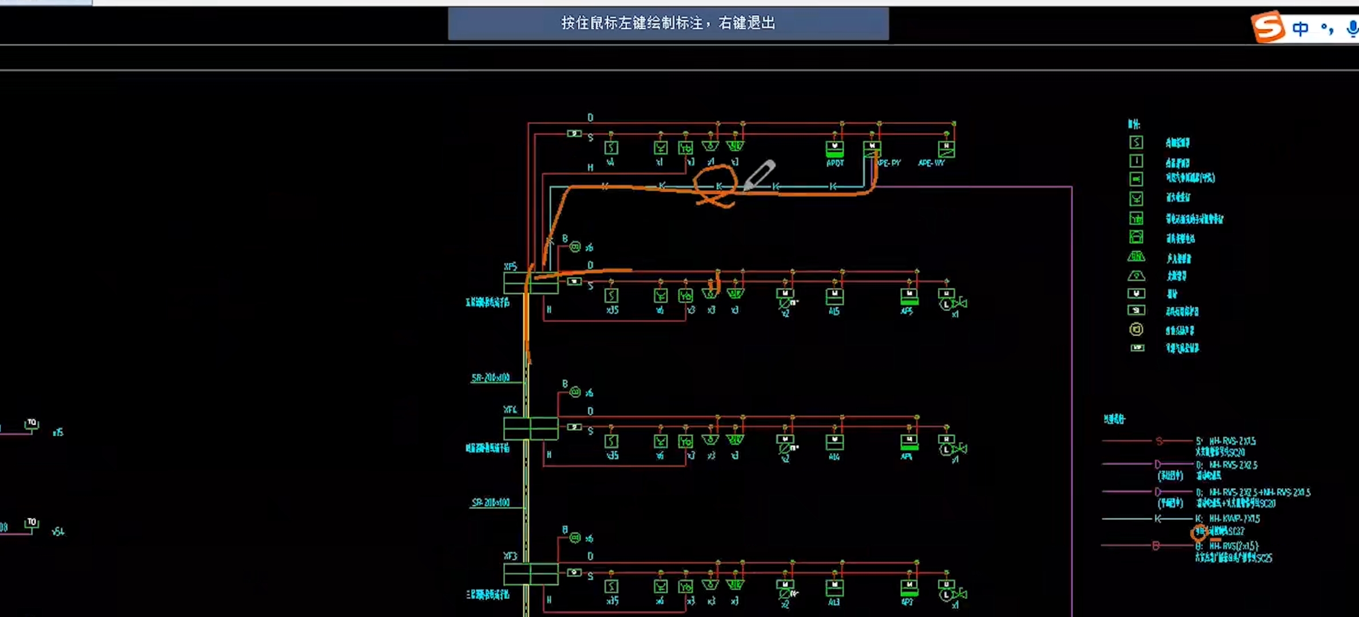This screenshot has width=1359, height=617.
Task: Click the Sogou input method logo
Action: click(x=1268, y=27)
